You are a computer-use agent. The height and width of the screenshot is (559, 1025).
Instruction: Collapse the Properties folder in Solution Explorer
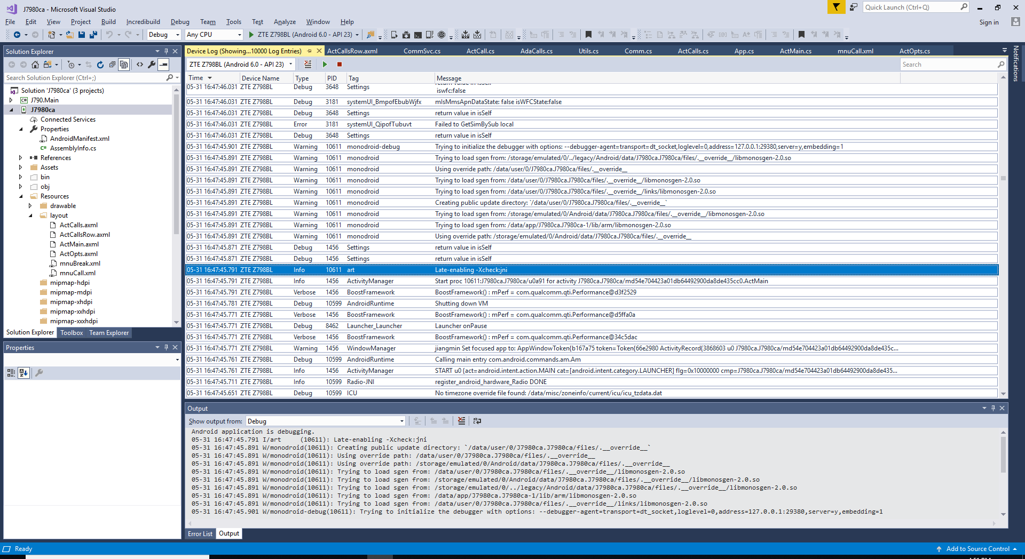click(x=21, y=129)
